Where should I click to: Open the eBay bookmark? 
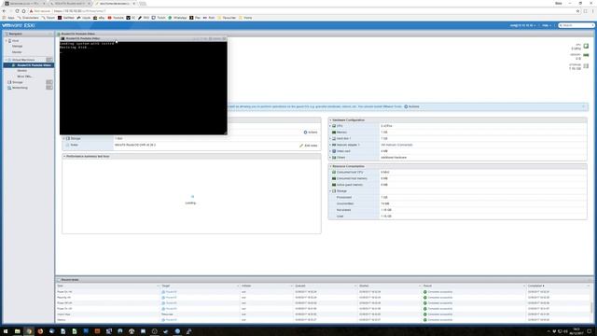99,18
